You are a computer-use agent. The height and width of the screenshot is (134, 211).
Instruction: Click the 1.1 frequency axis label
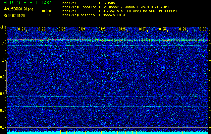point(3,44)
